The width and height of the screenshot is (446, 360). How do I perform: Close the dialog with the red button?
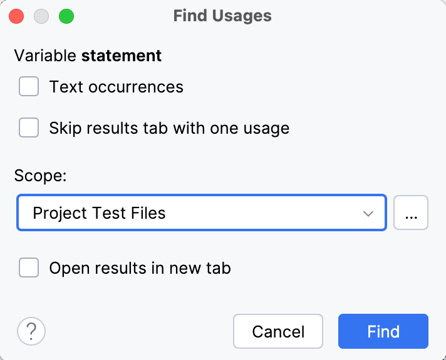[x=17, y=16]
